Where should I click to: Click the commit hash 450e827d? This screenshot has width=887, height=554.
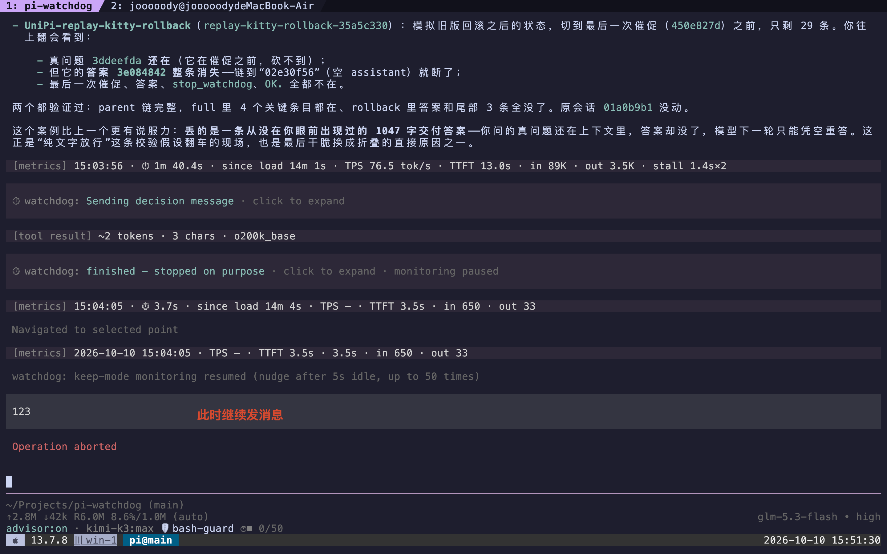[696, 26]
